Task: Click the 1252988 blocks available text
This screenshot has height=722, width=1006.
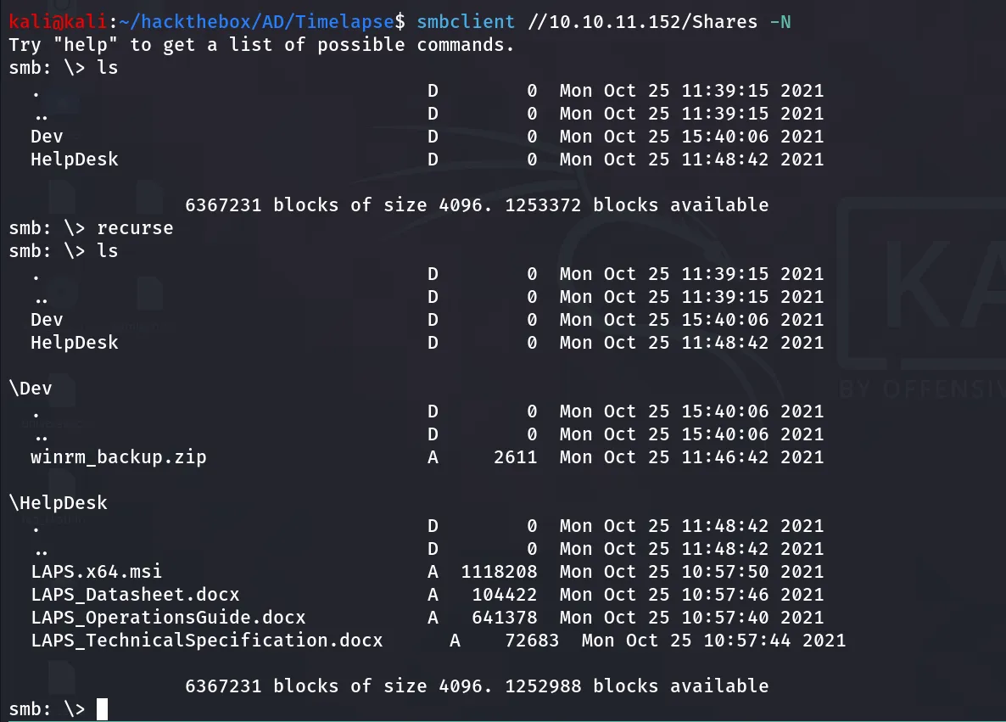Action: coord(636,686)
